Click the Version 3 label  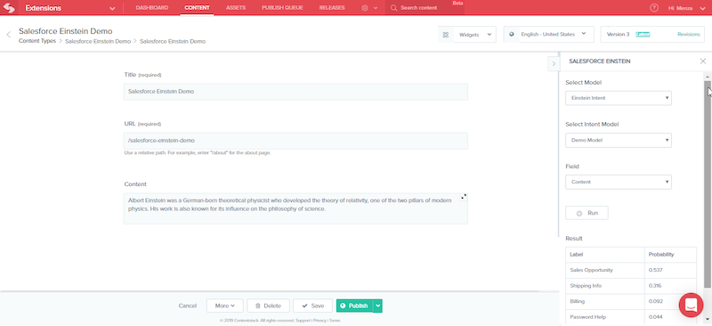(618, 35)
